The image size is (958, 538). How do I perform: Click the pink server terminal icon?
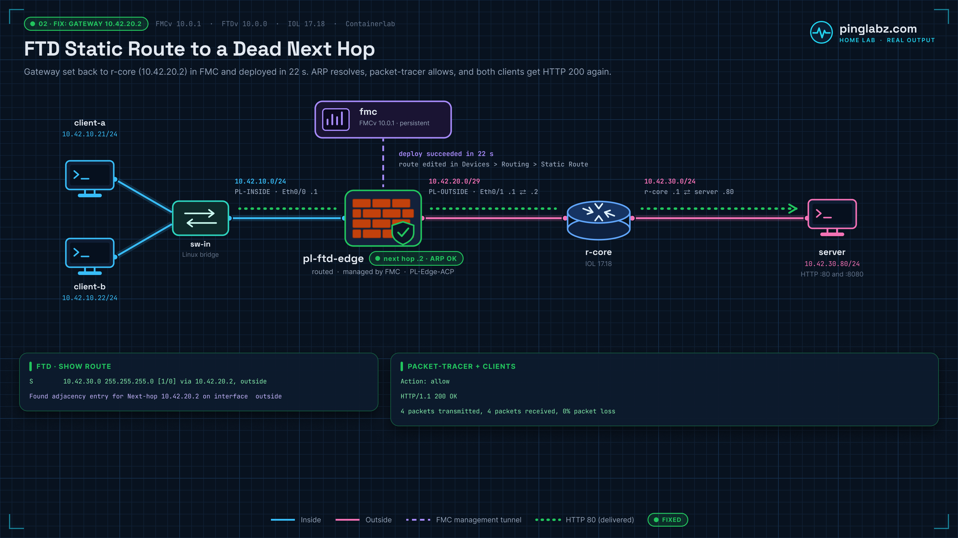coord(832,217)
